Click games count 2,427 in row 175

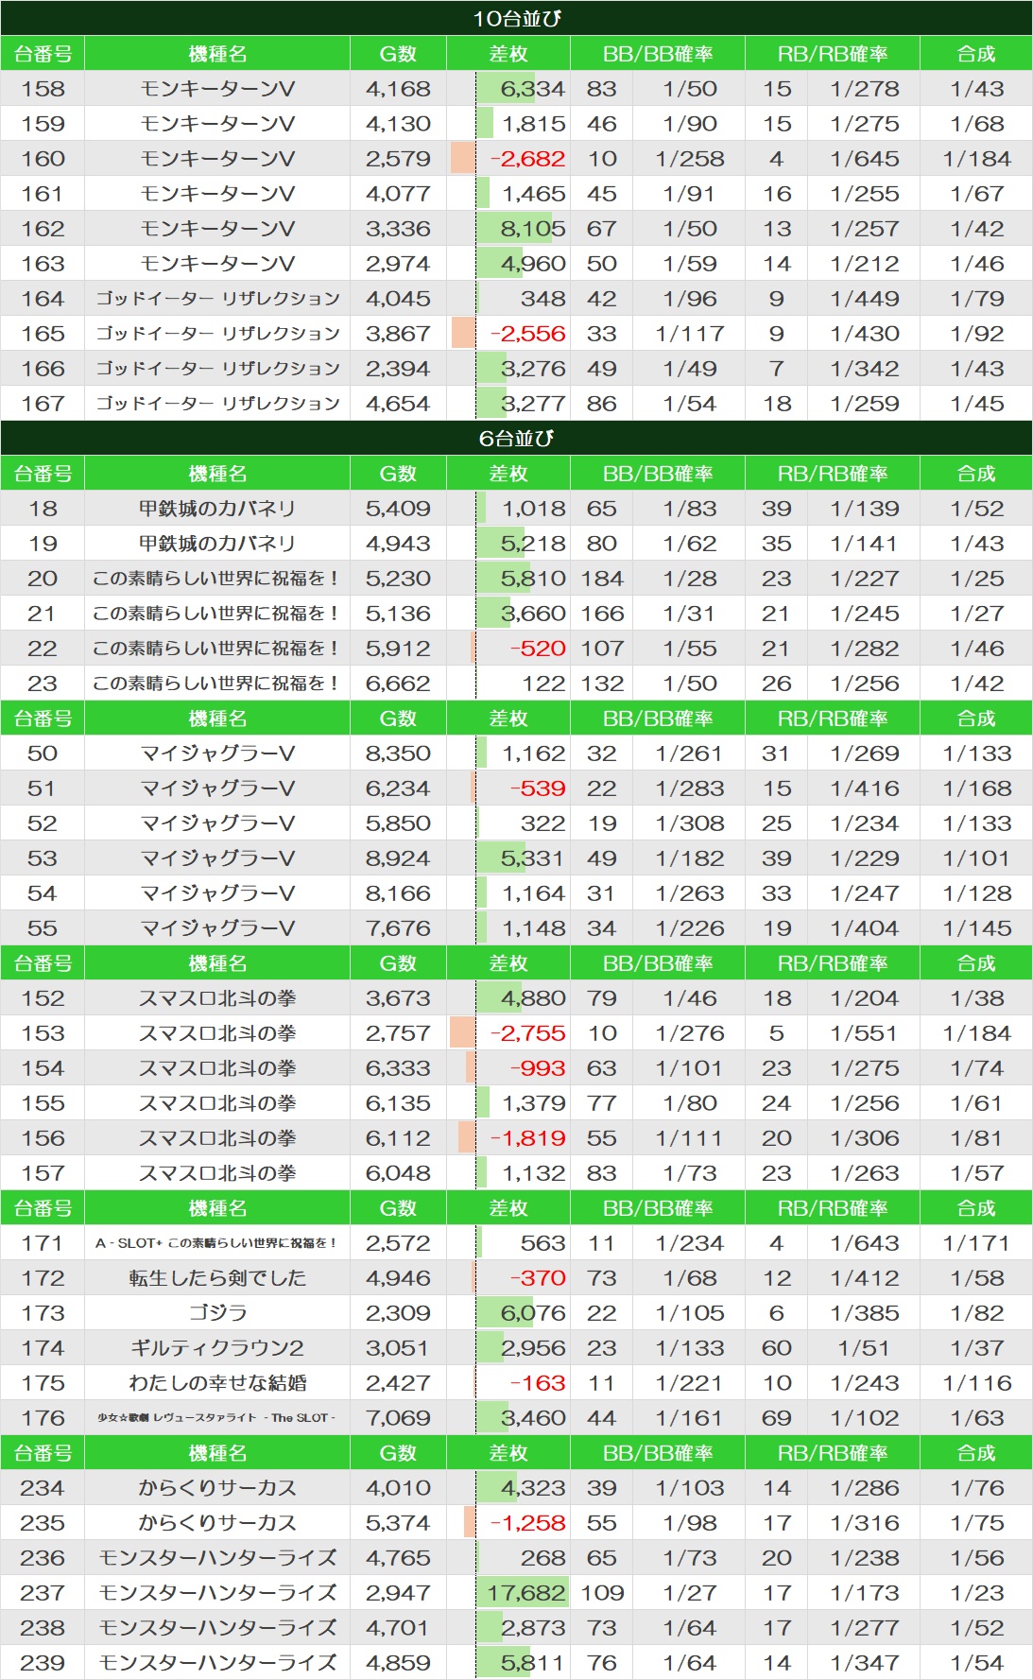point(398,1383)
